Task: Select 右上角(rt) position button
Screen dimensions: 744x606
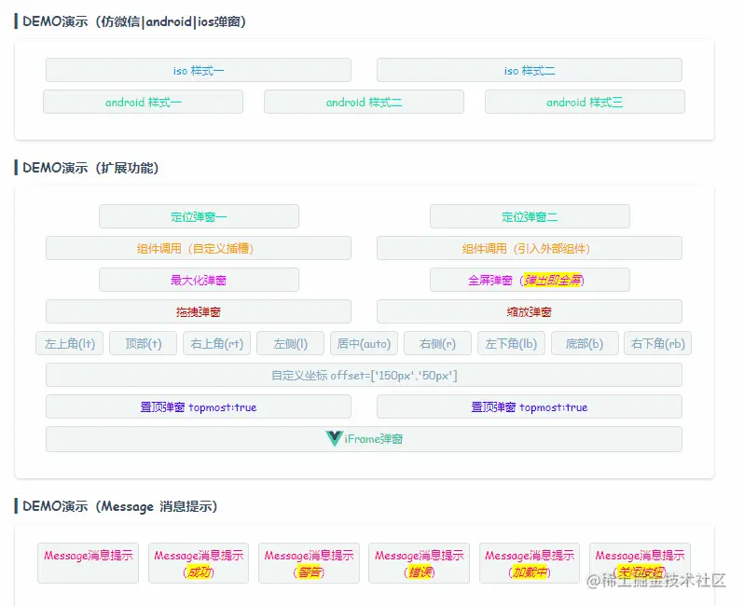Action: pos(216,343)
